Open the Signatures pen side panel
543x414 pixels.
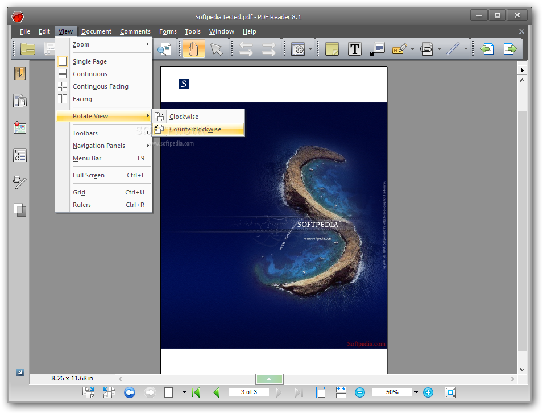click(x=20, y=182)
